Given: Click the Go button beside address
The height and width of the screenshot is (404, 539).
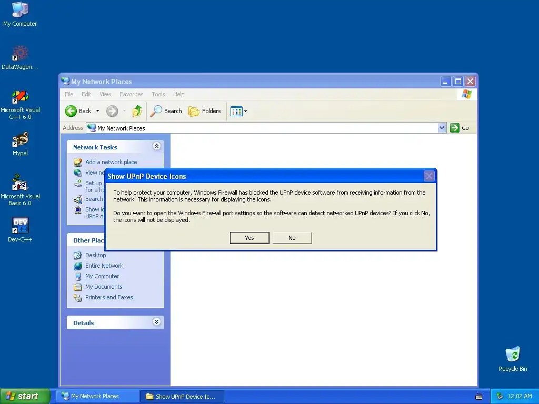Looking at the screenshot, I should click(x=459, y=128).
